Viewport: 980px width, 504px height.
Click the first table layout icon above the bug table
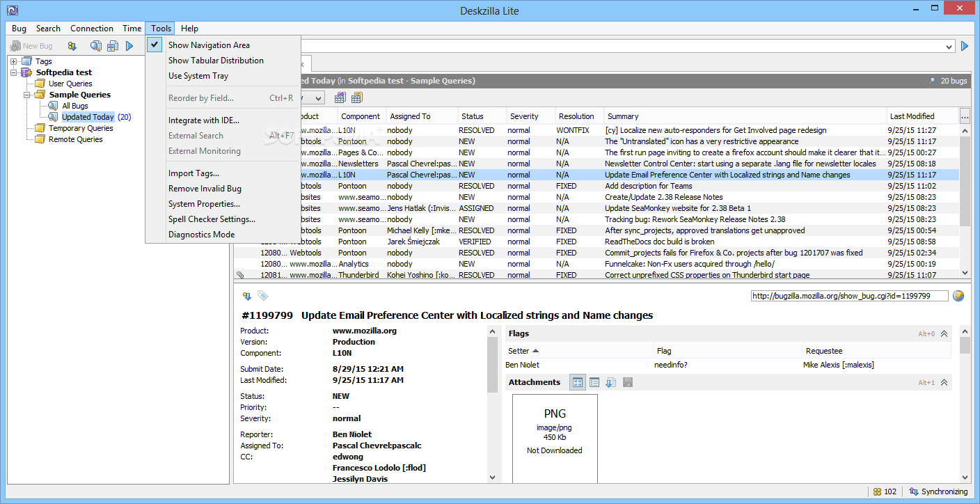(x=340, y=97)
